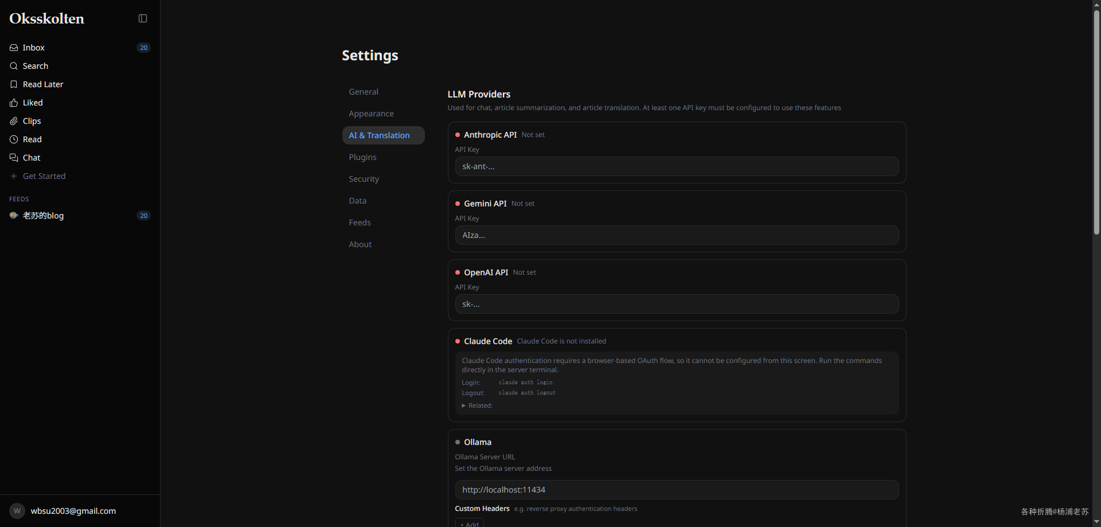Focus the Gemini API key field

point(677,235)
